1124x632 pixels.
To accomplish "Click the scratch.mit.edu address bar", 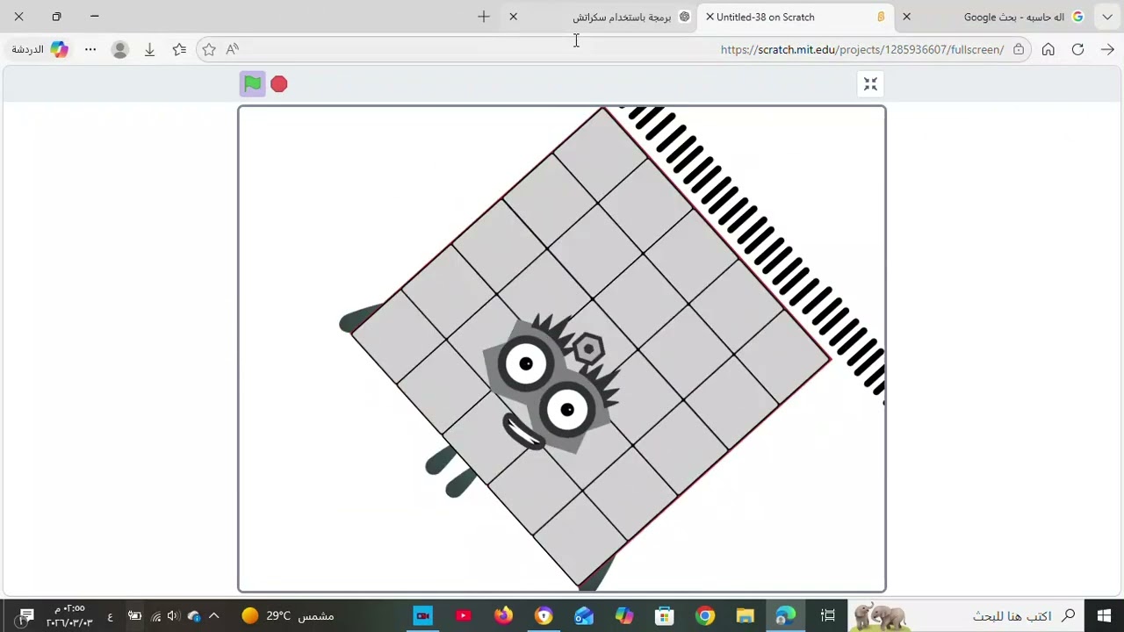I will [862, 49].
